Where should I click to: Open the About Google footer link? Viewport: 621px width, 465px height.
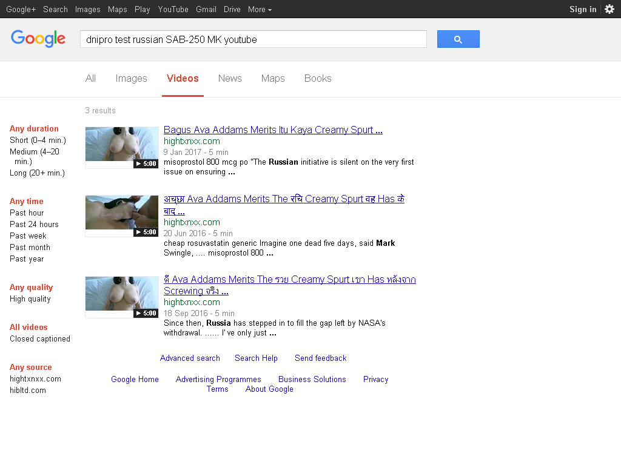(x=270, y=389)
